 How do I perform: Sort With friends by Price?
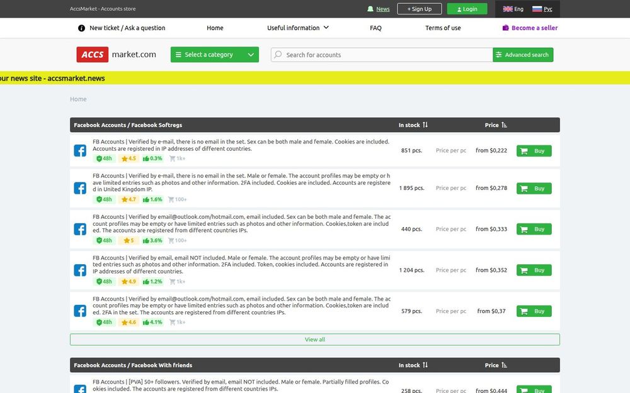496,365
